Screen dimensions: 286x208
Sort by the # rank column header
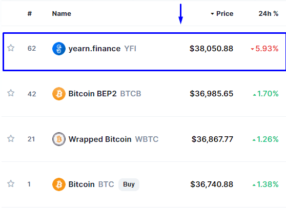point(30,13)
